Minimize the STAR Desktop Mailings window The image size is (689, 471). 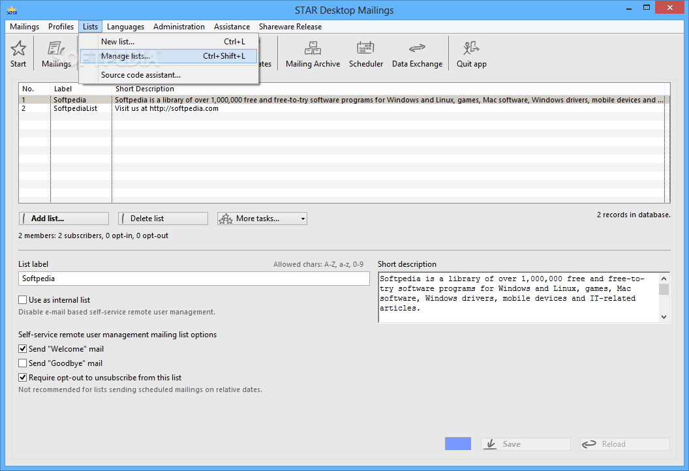coord(629,8)
